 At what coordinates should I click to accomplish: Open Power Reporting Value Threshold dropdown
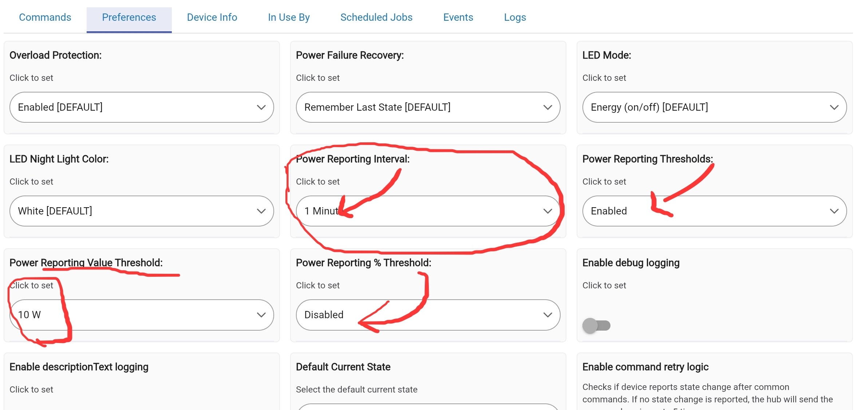coord(141,315)
